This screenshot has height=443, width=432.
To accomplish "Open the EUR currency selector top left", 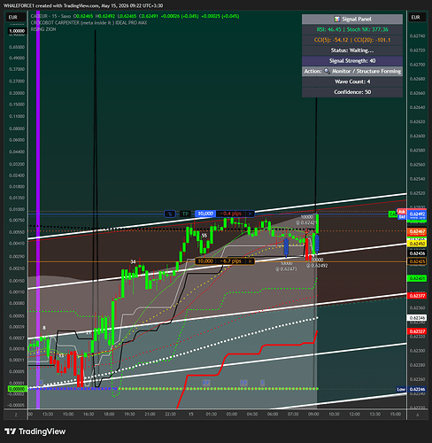I will pyautogui.click(x=13, y=18).
